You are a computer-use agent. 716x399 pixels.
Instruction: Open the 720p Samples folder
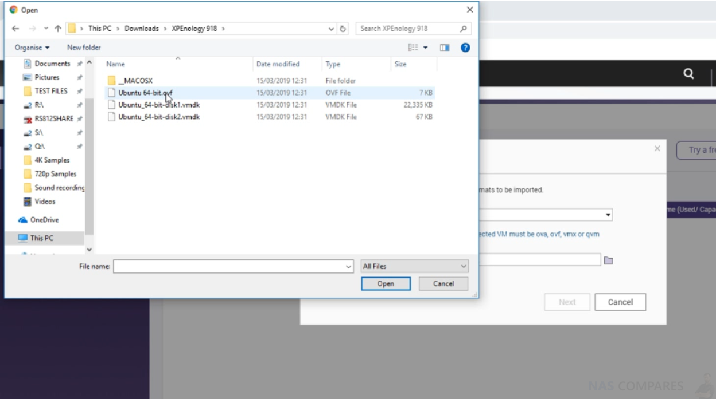pos(56,174)
